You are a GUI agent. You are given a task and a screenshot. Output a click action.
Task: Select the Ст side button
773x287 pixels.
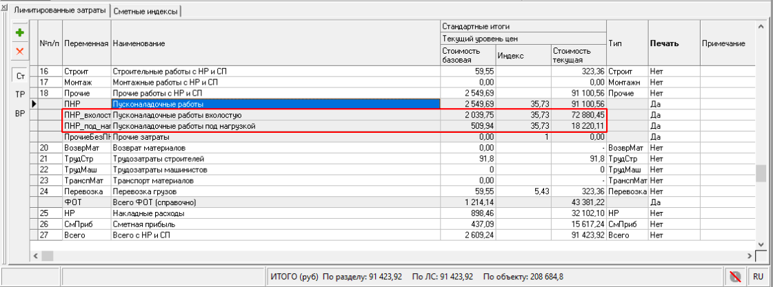20,76
